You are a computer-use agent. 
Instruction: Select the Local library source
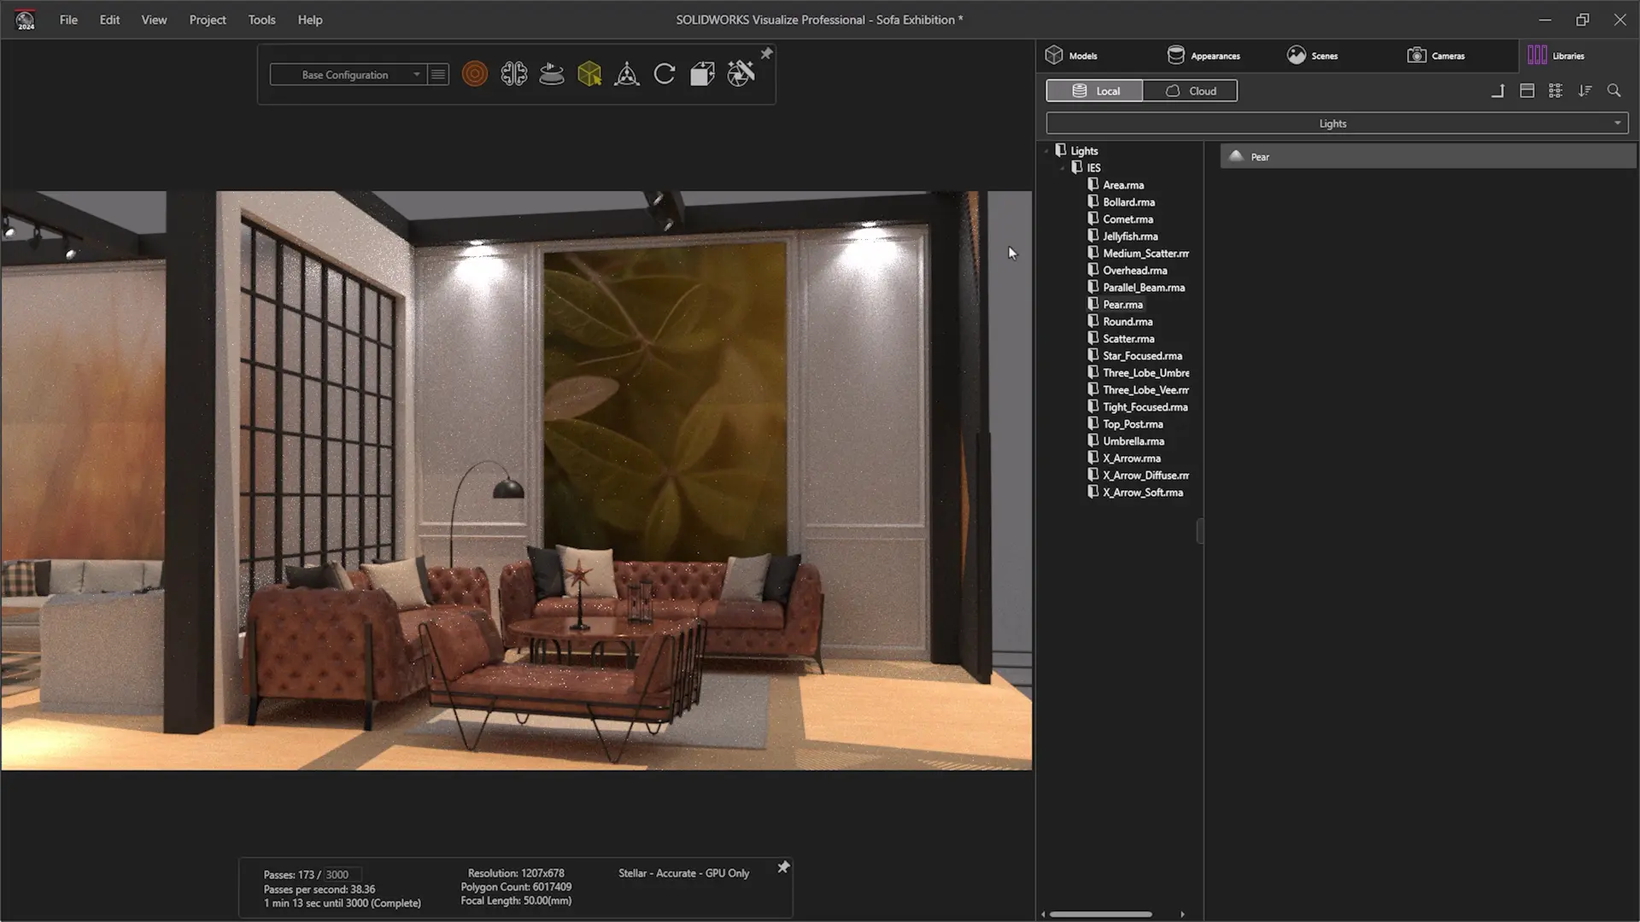point(1095,90)
